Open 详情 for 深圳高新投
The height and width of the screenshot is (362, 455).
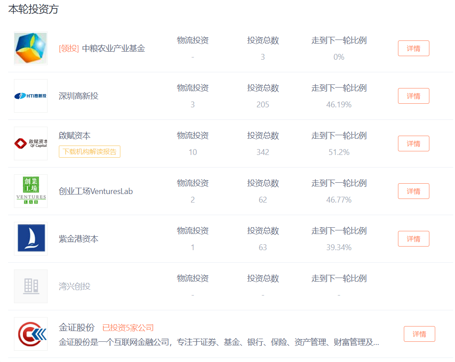point(414,96)
